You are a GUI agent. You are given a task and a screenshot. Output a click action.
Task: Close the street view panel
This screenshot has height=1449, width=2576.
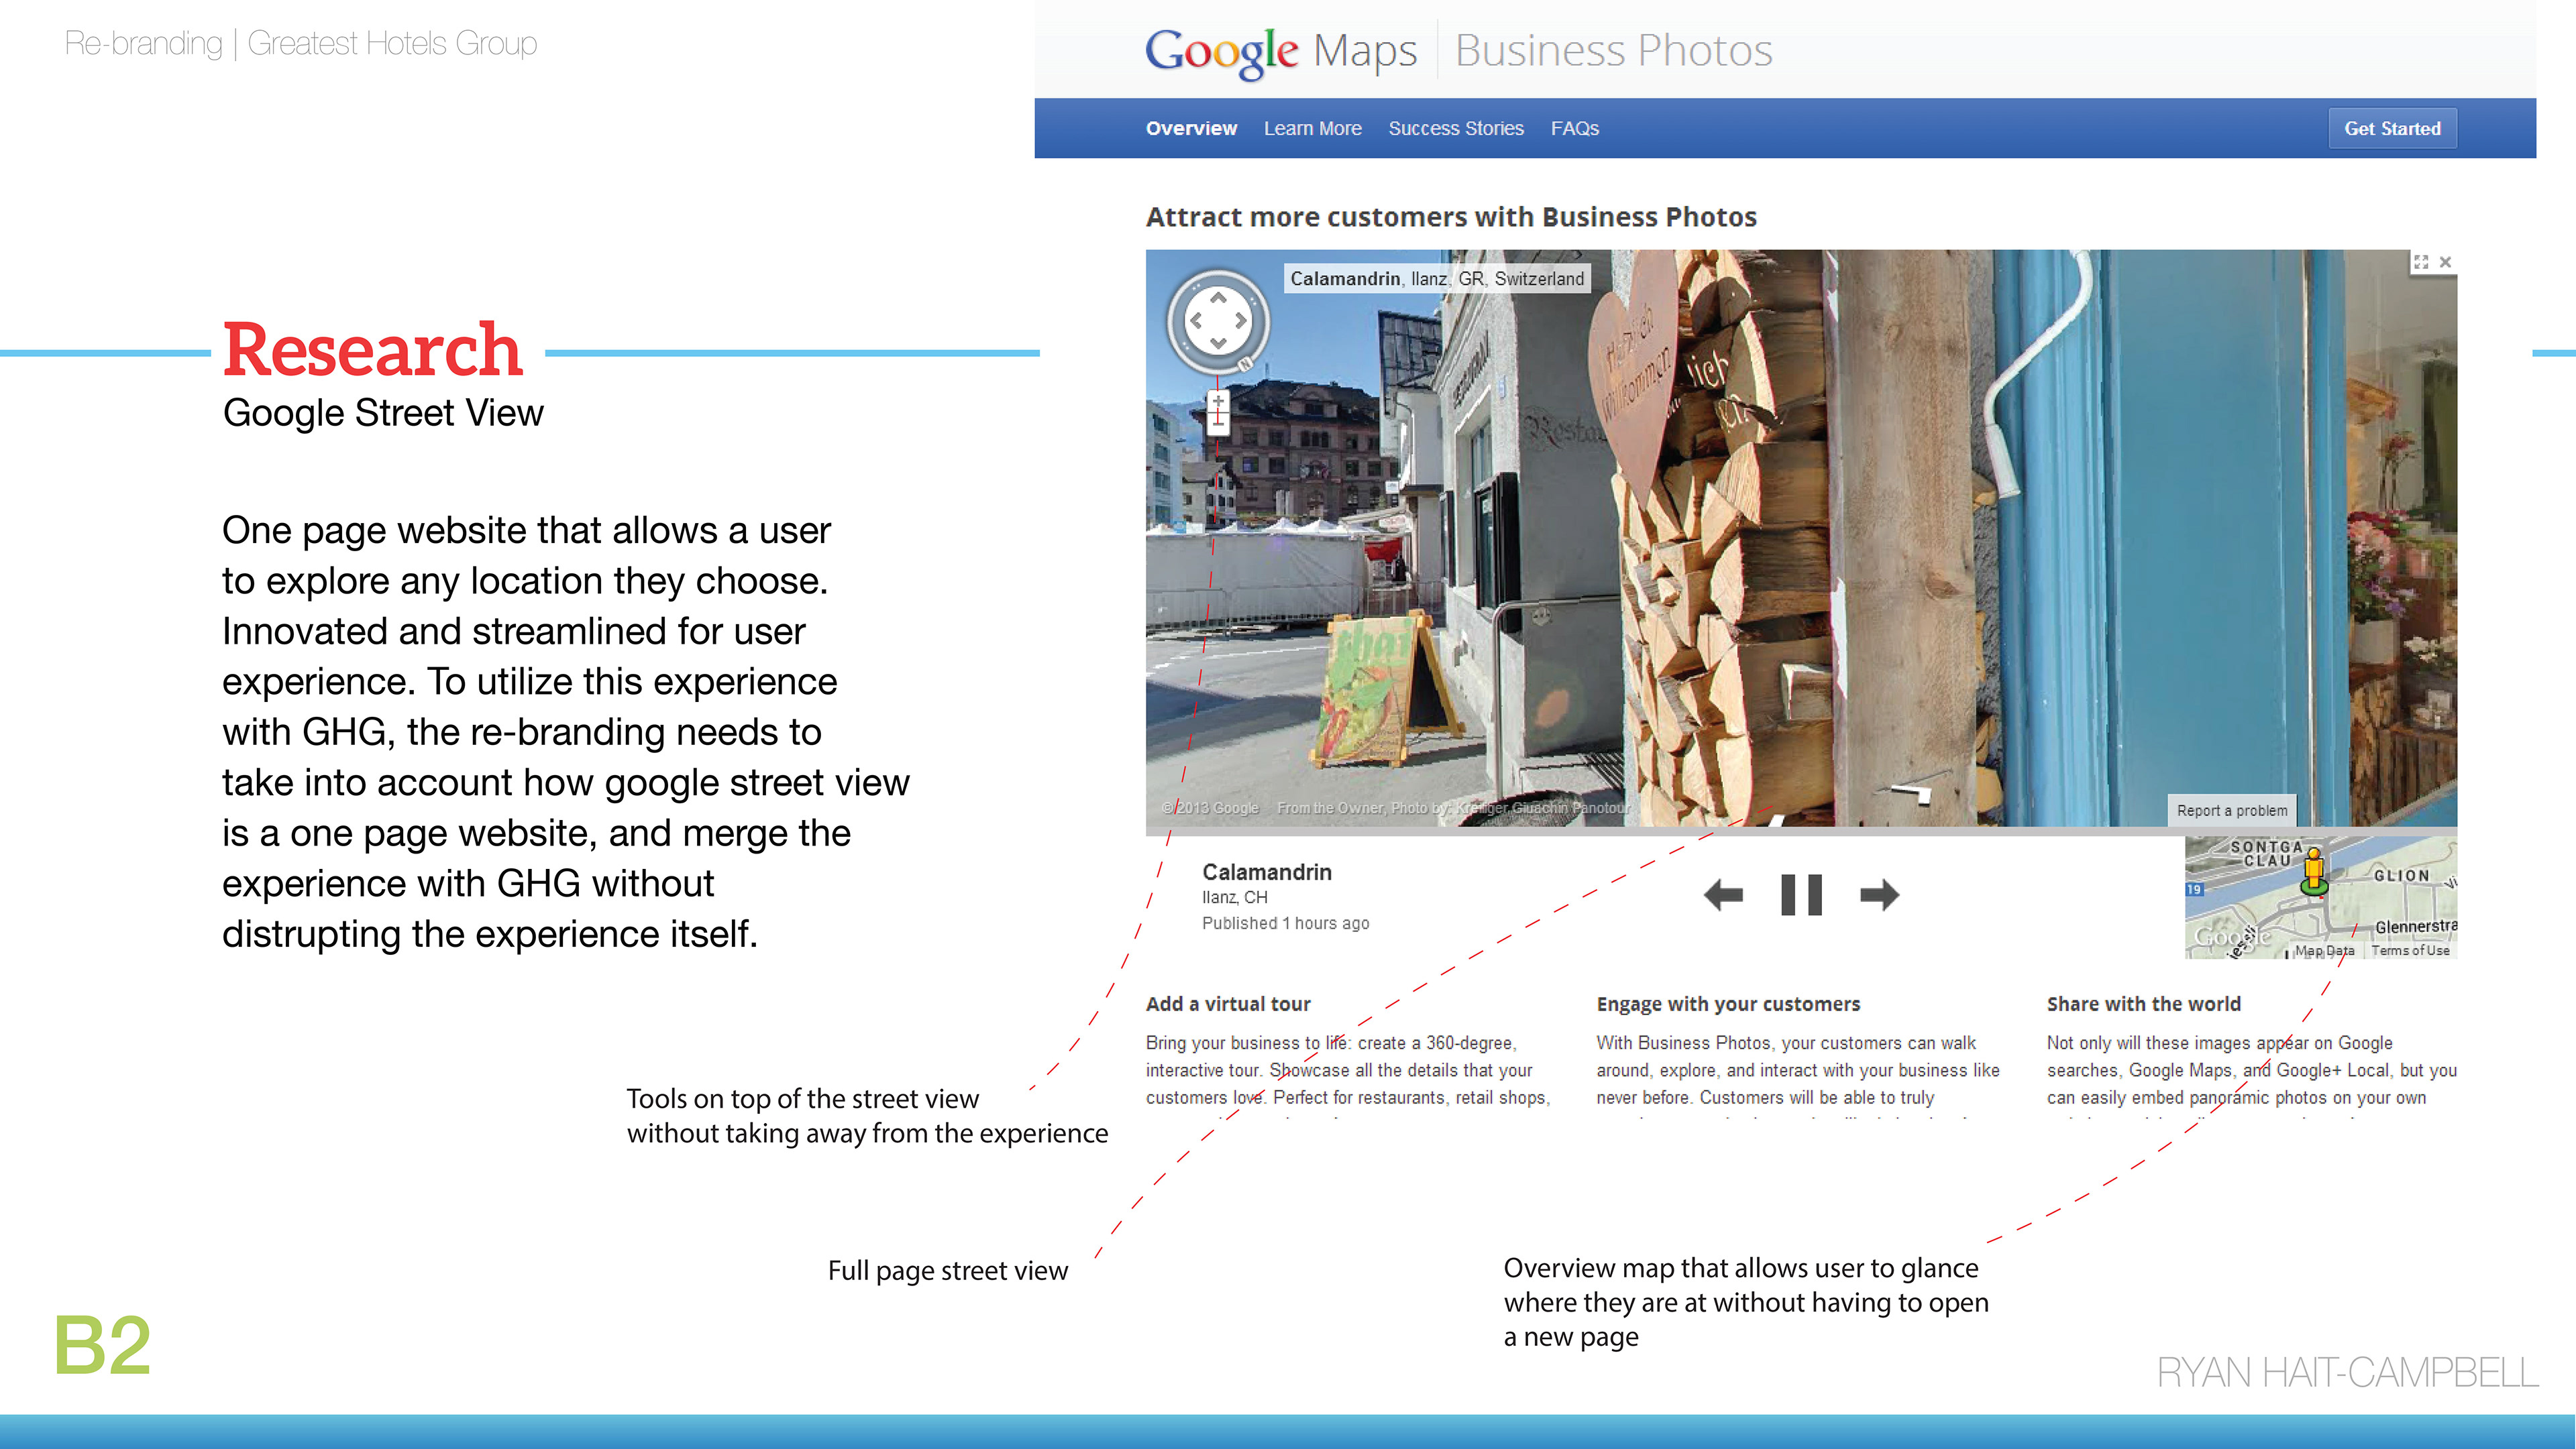(2445, 262)
